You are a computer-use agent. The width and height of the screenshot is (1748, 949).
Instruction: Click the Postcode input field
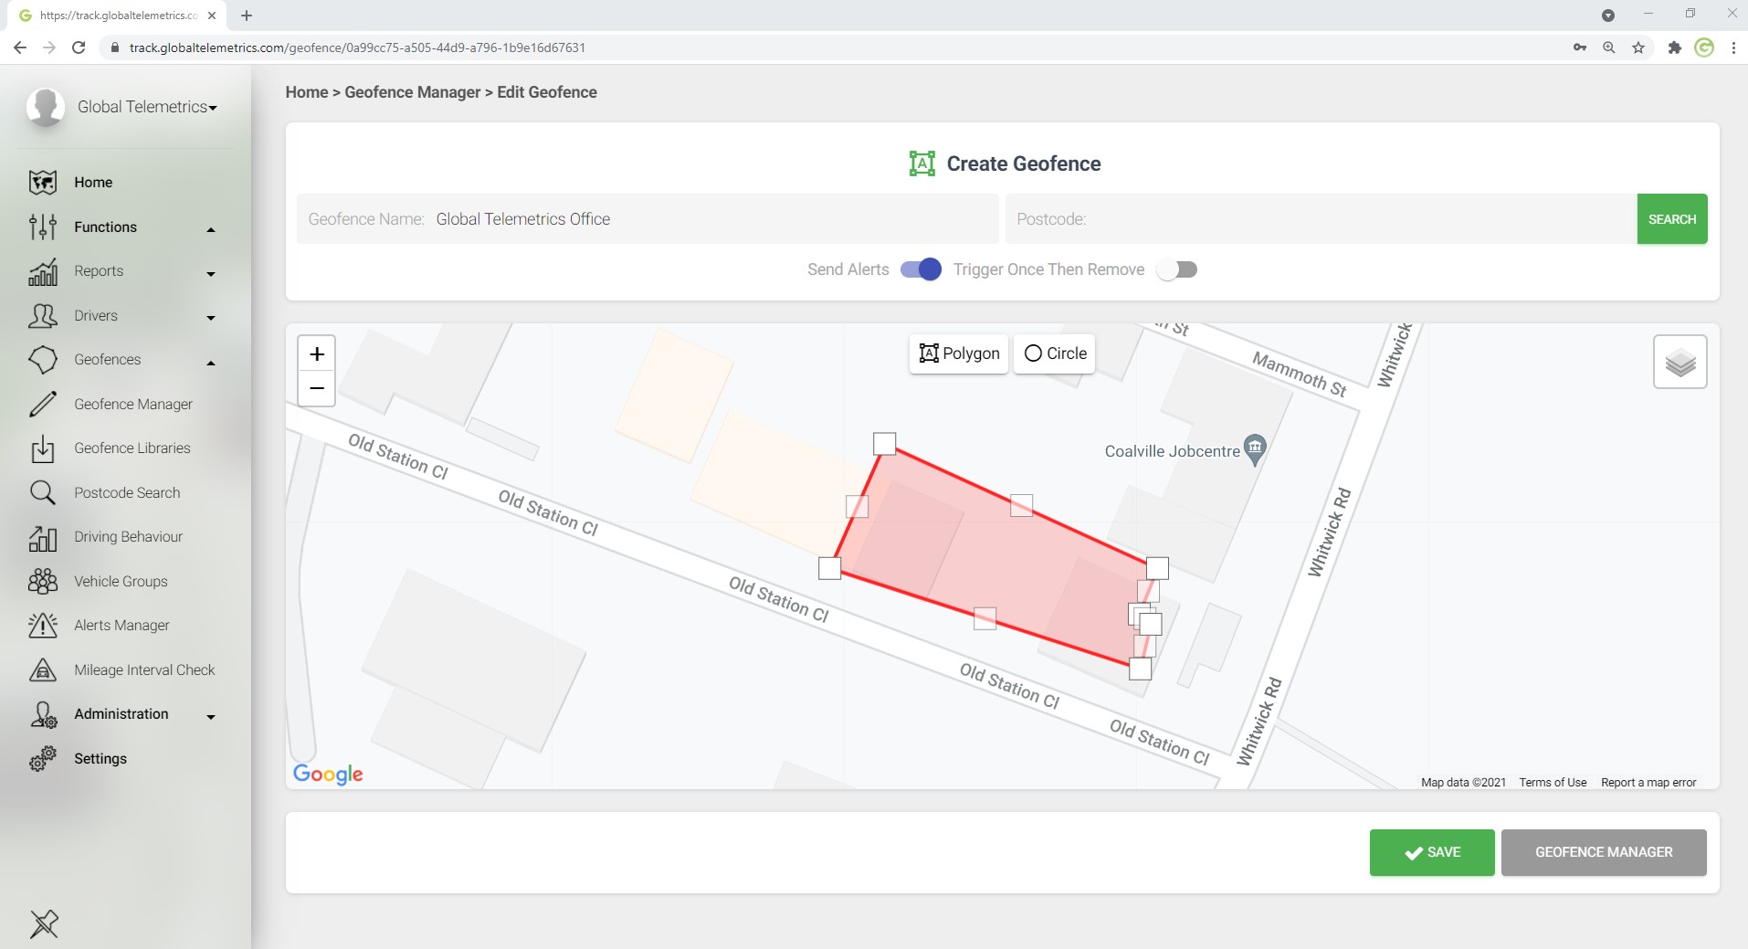1320,219
